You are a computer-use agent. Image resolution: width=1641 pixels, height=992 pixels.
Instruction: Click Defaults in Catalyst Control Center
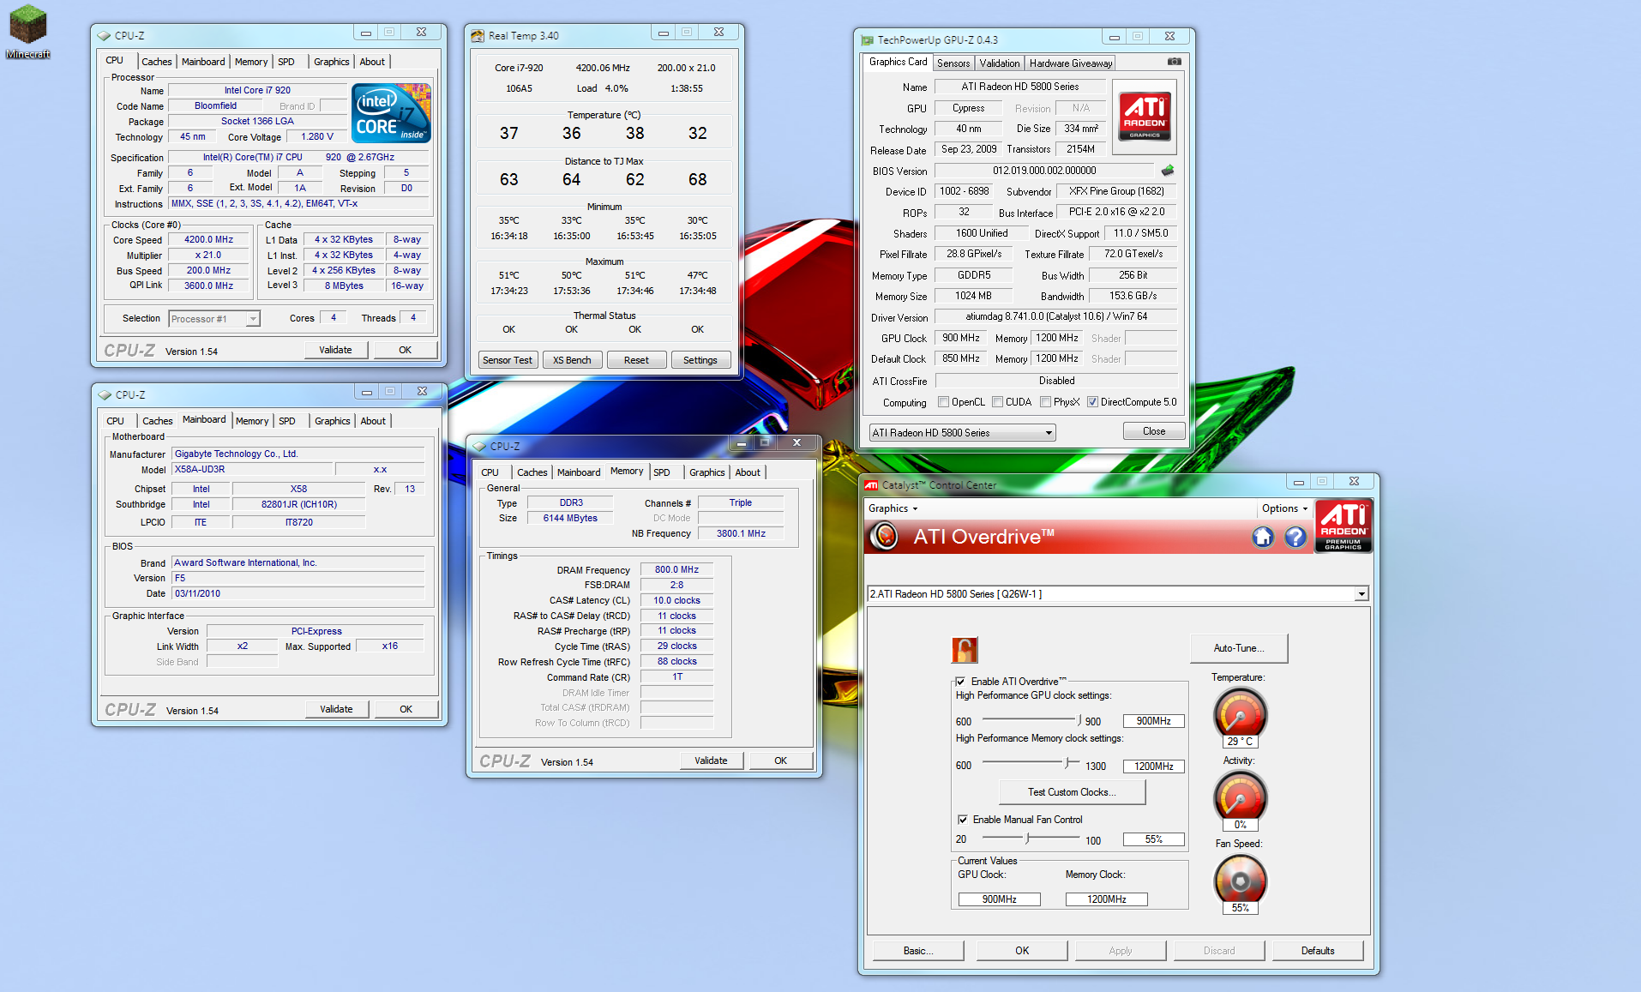[x=1318, y=951]
